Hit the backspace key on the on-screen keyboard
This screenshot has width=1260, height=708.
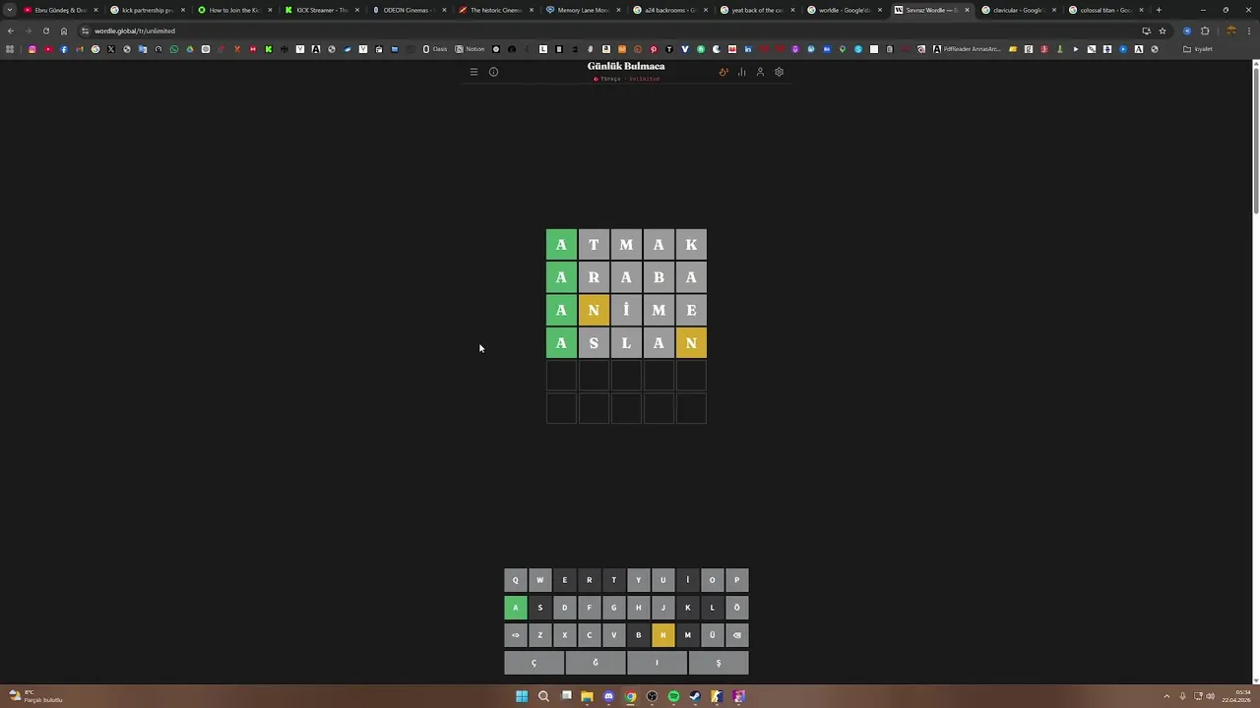coord(736,635)
